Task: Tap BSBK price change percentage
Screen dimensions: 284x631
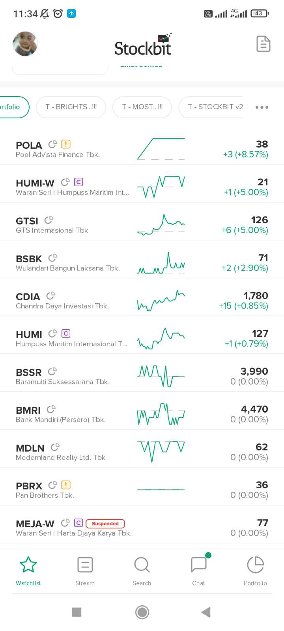Action: (245, 268)
